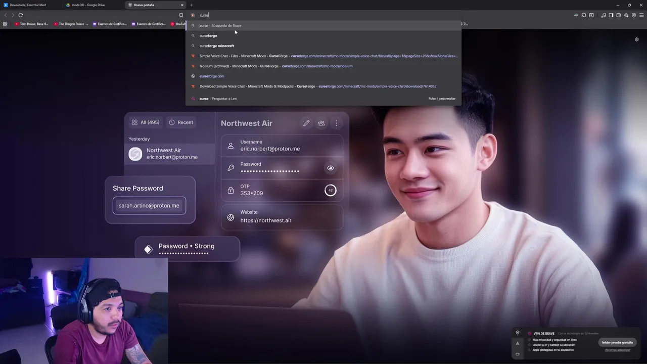The height and width of the screenshot is (364, 647).
Task: Open the Extensions puzzle-piece icon
Action: [584, 15]
